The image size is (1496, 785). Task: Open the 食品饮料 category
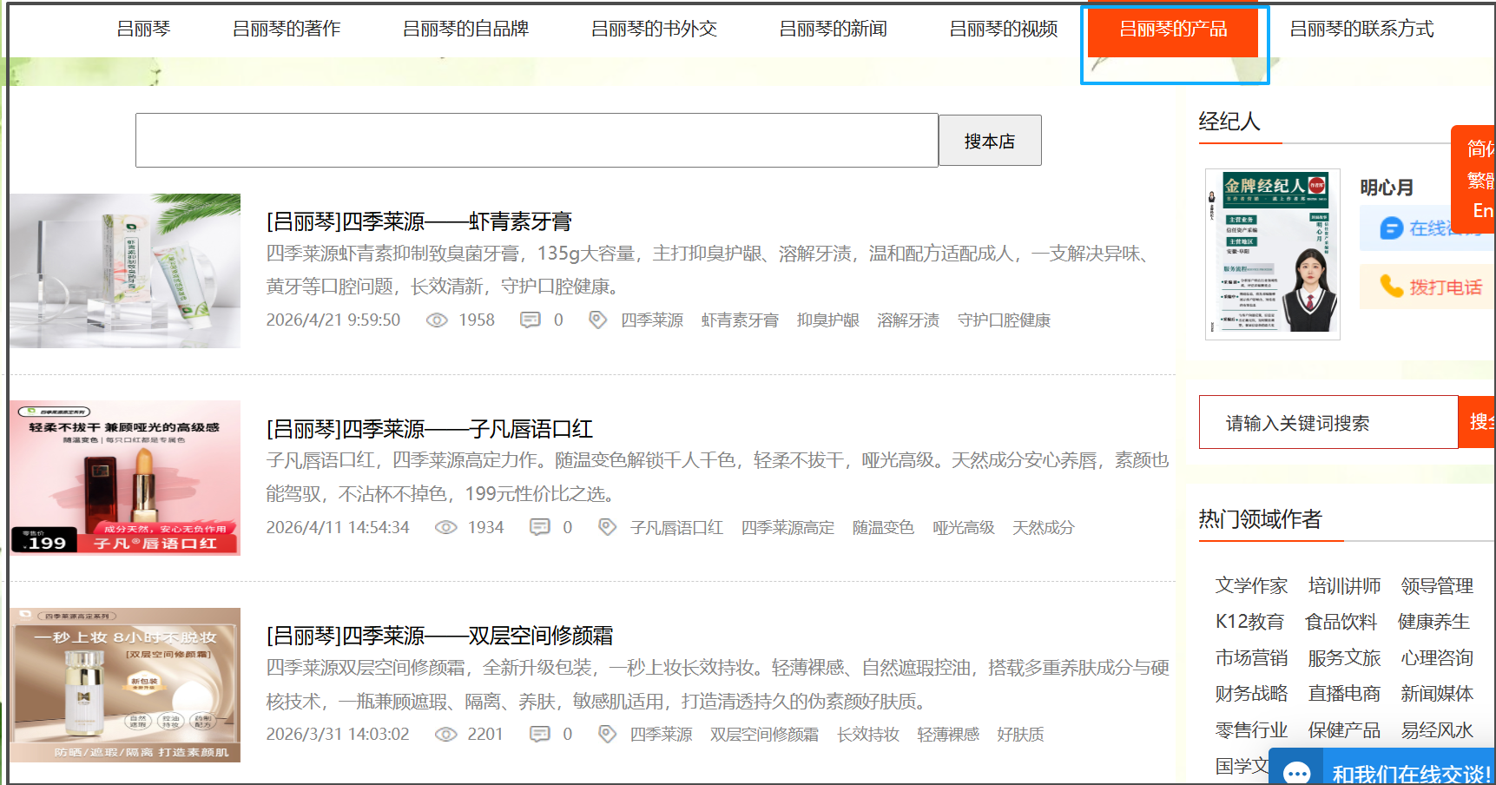1341,622
